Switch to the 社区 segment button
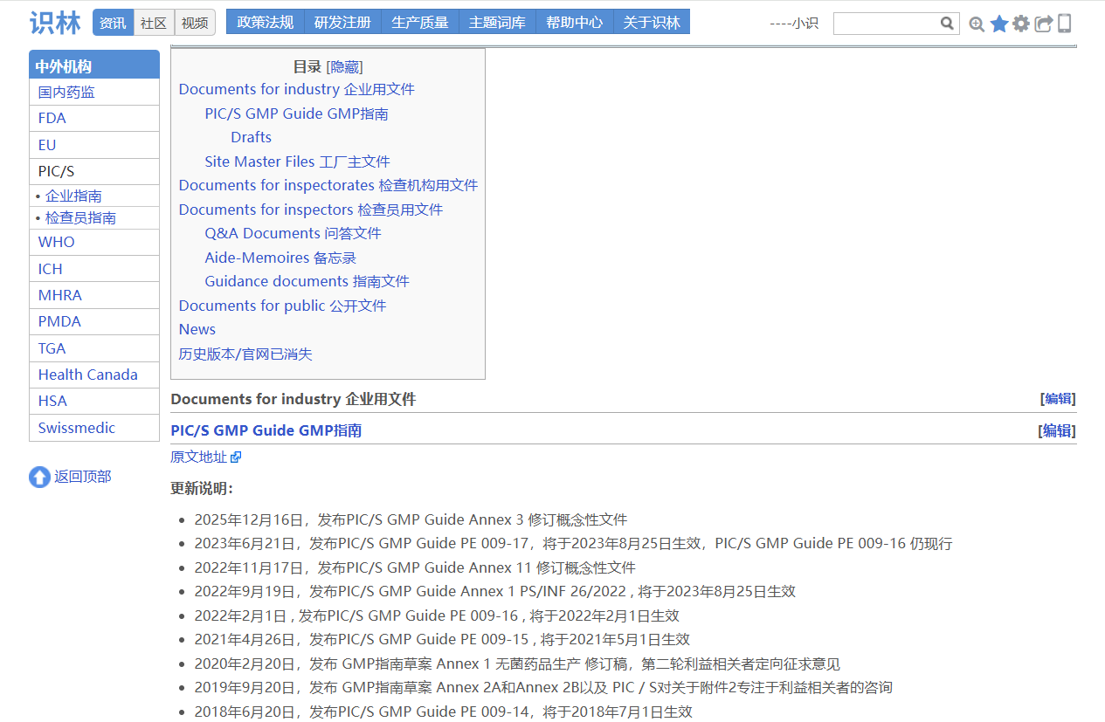 click(x=154, y=23)
